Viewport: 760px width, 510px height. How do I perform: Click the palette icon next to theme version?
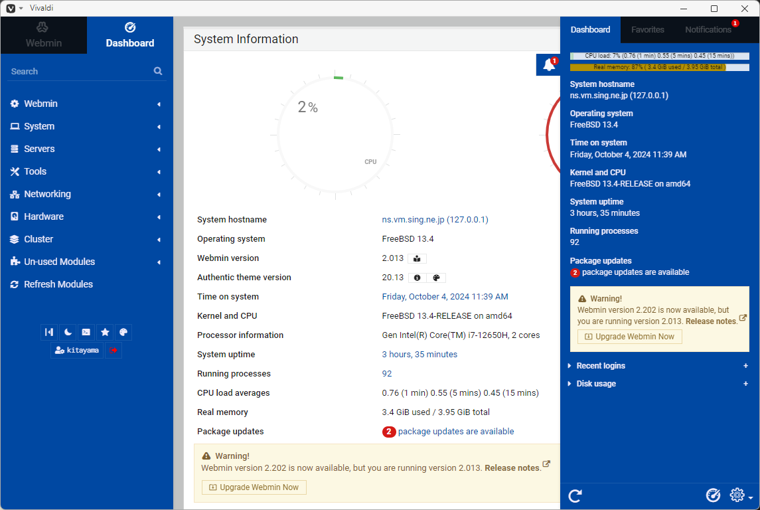436,278
